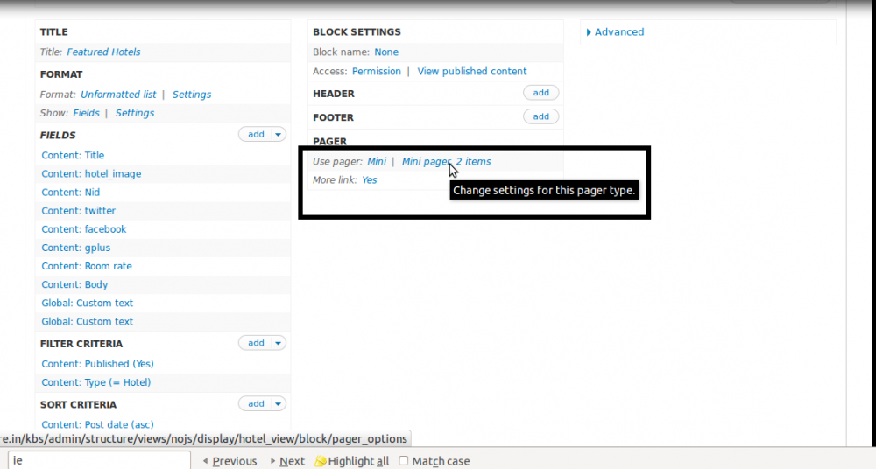Image resolution: width=876 pixels, height=469 pixels.
Task: Click Mini pager, 2 items link
Action: coord(446,162)
